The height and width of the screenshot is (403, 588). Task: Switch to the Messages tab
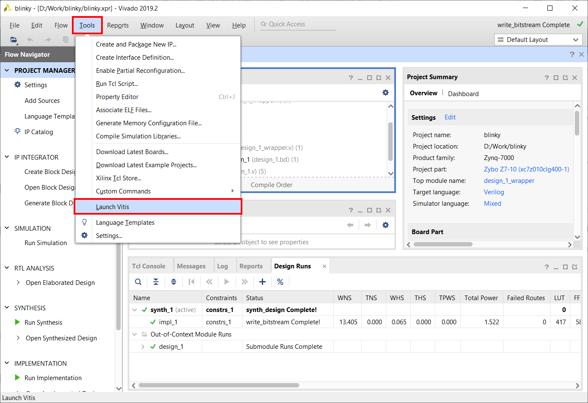coord(191,266)
